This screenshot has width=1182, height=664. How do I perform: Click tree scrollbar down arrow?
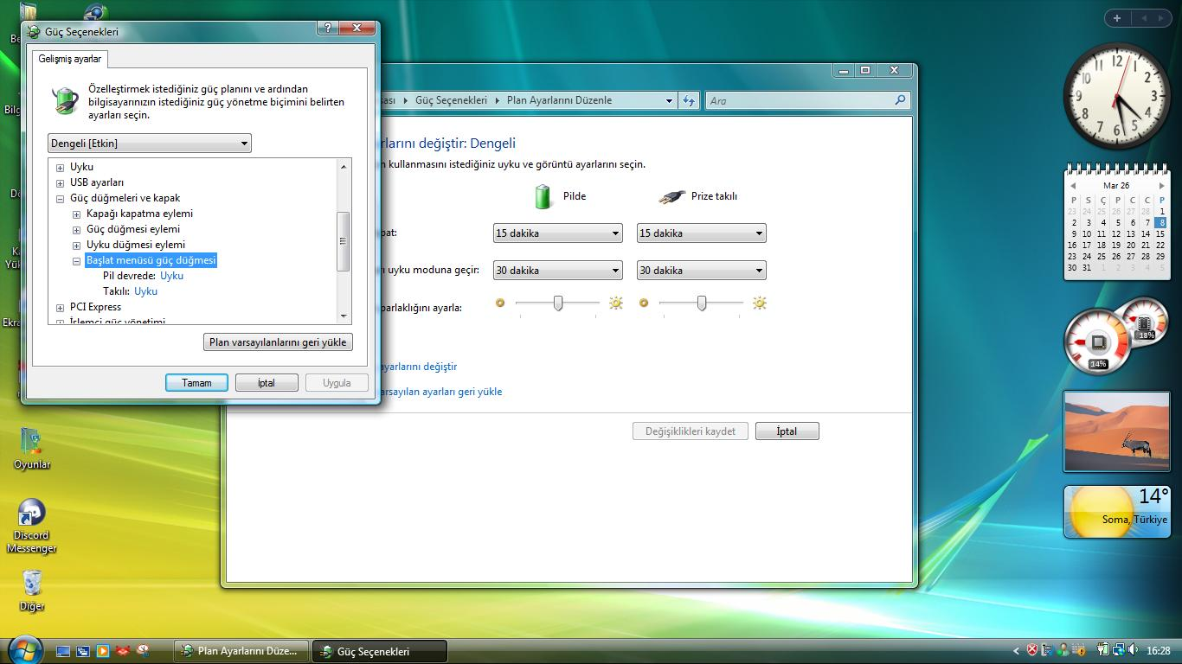tap(344, 316)
